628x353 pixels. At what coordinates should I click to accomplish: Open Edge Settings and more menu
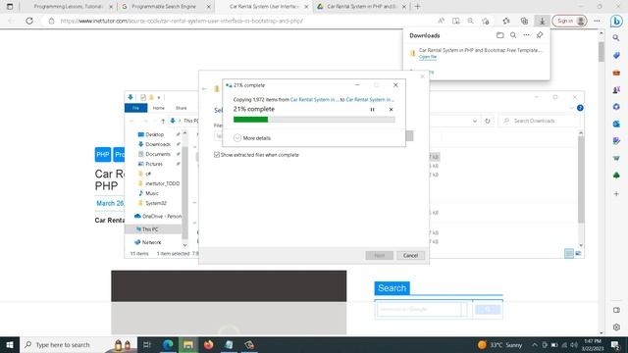597,21
